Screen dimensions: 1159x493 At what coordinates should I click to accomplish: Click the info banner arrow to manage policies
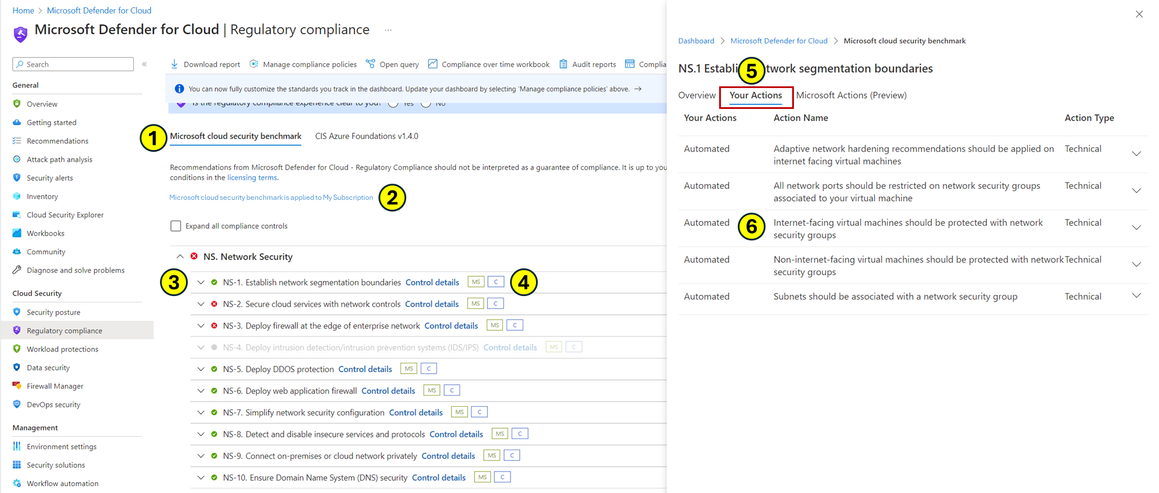638,89
